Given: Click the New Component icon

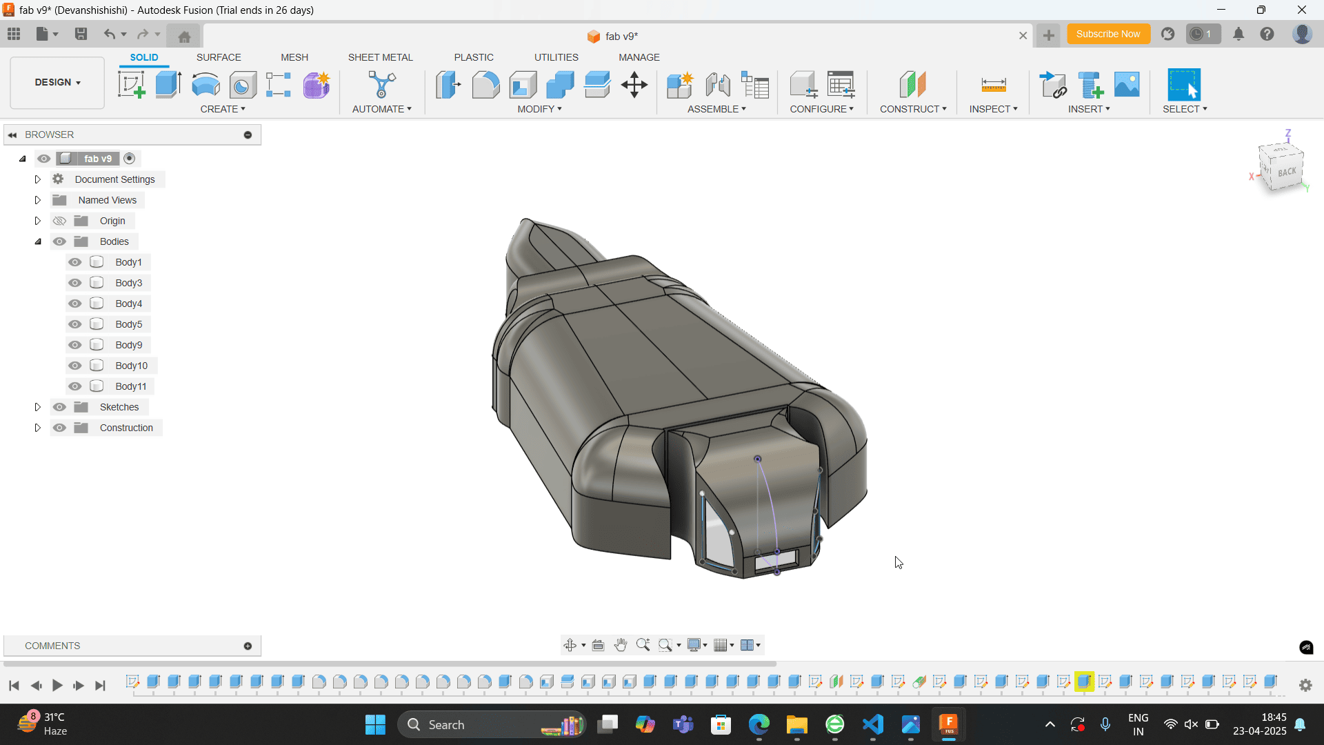Looking at the screenshot, I should point(680,85).
